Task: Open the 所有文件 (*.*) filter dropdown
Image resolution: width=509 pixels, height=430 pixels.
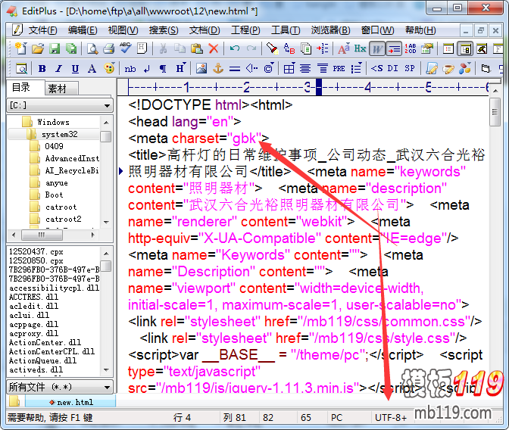Action: [60, 387]
